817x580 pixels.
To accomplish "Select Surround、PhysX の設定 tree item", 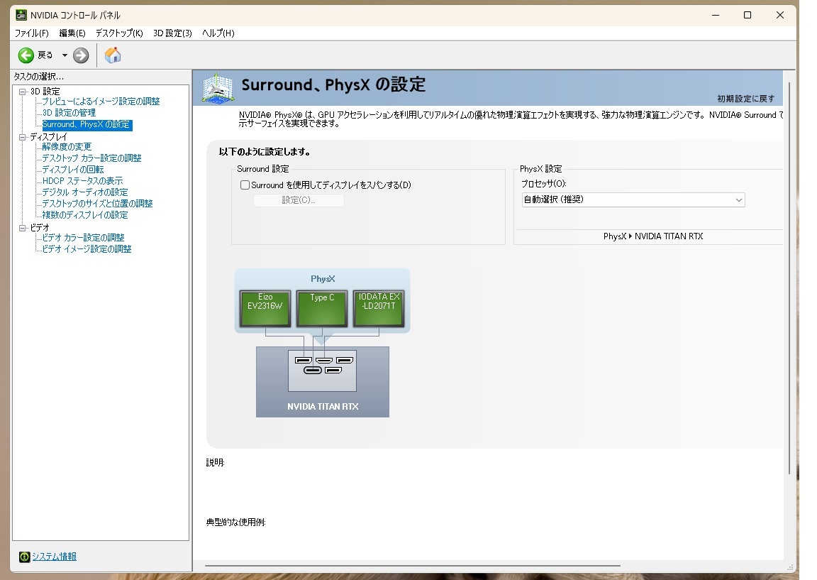I will coord(87,125).
